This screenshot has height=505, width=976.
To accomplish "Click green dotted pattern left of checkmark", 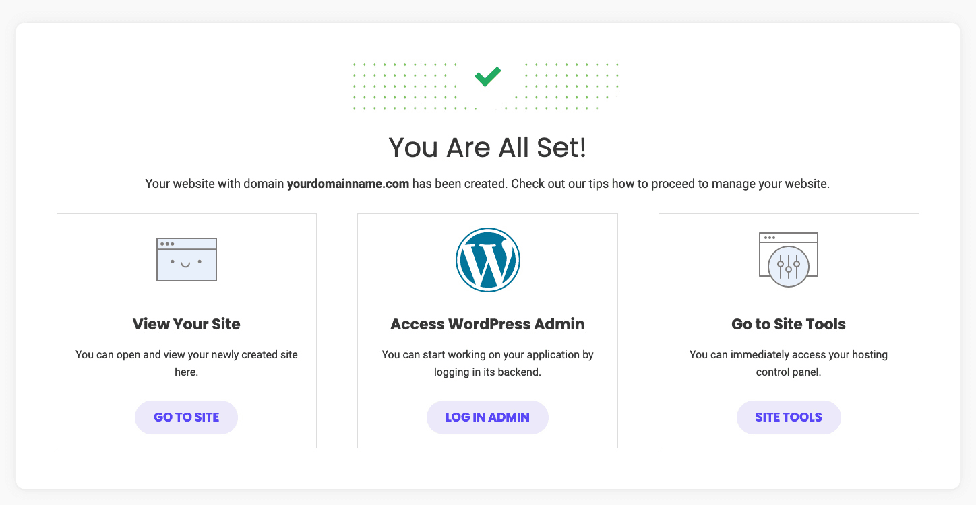I will pyautogui.click(x=403, y=86).
